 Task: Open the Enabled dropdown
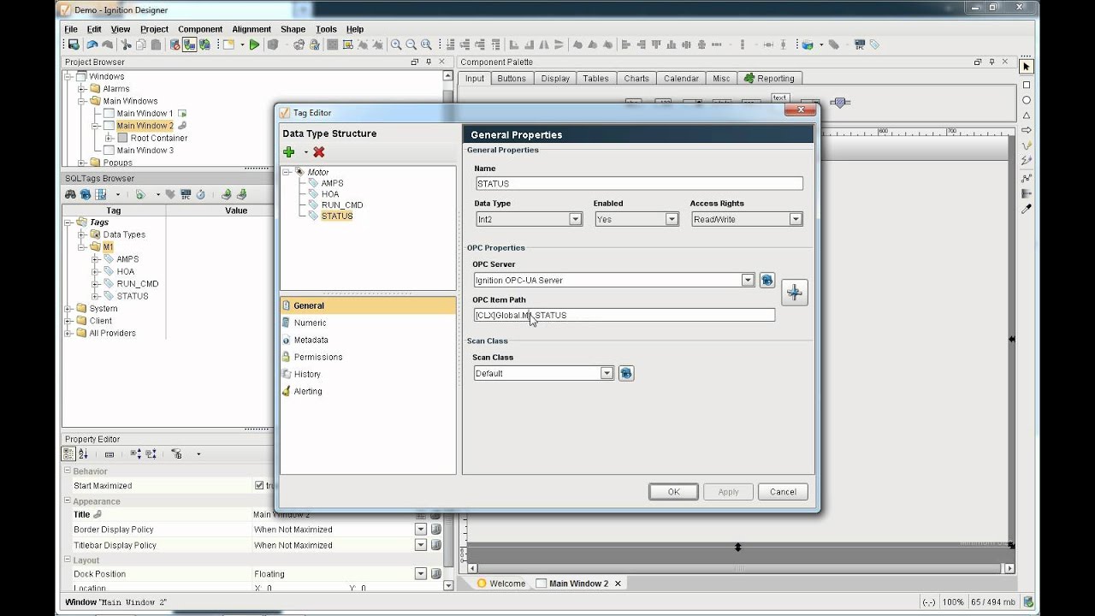click(672, 219)
